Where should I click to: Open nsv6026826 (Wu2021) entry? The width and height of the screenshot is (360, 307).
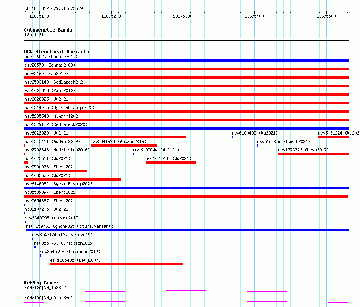tap(47, 99)
